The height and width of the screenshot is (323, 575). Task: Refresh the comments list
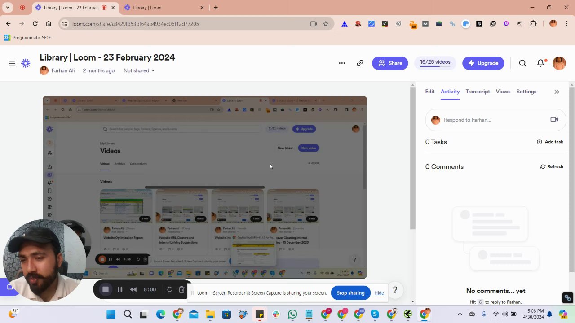[552, 166]
